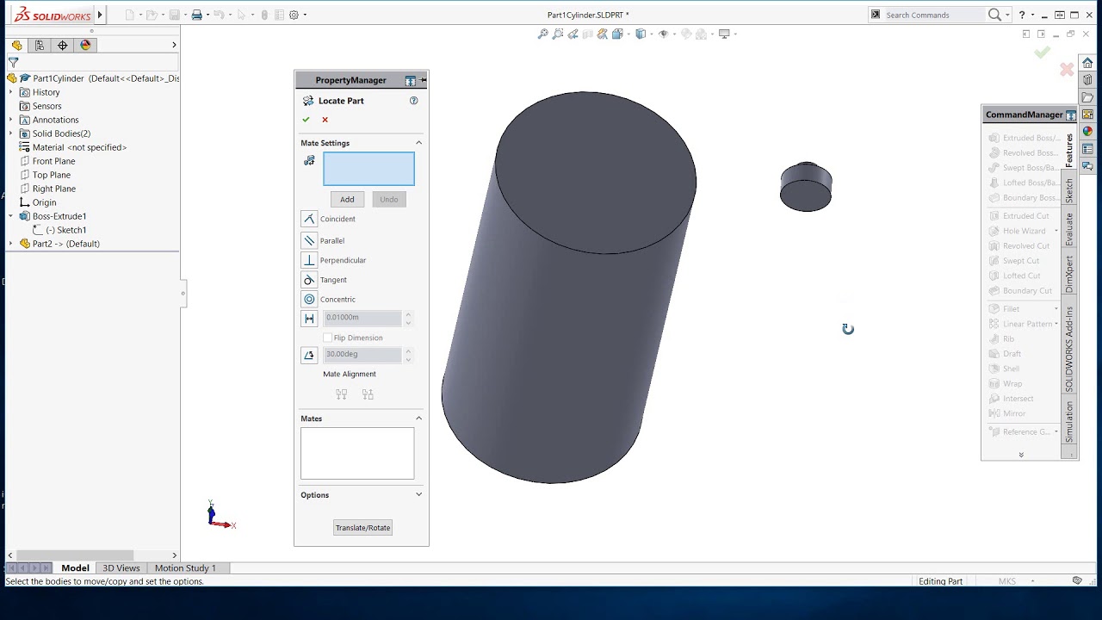Open File Explorer folder icon in task pane
Screen dimensions: 1102x620
(x=1088, y=97)
